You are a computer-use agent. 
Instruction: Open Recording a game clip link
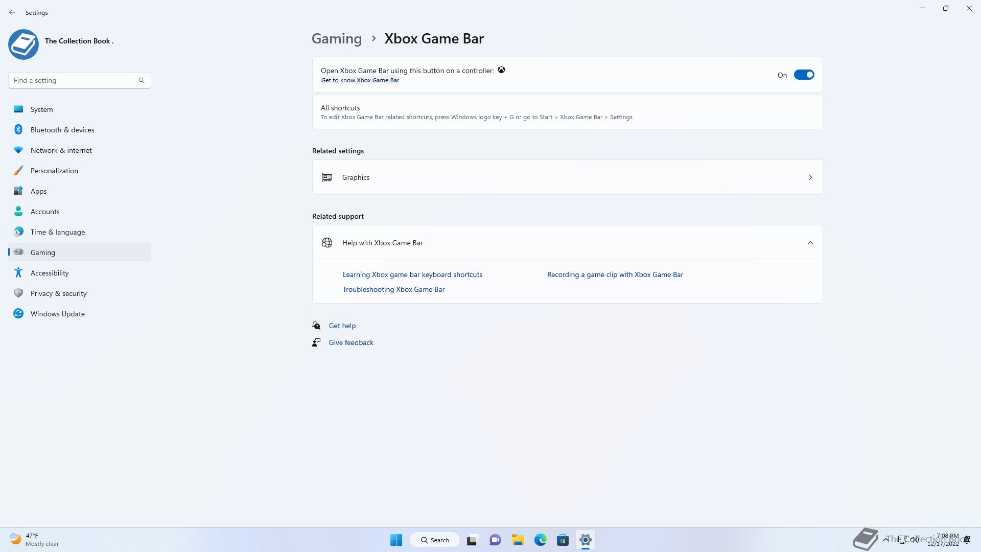pyautogui.click(x=615, y=274)
